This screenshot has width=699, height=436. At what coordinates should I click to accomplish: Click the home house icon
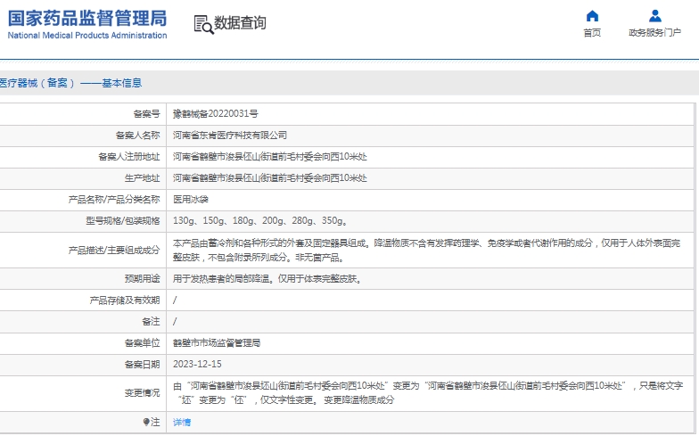click(x=592, y=16)
